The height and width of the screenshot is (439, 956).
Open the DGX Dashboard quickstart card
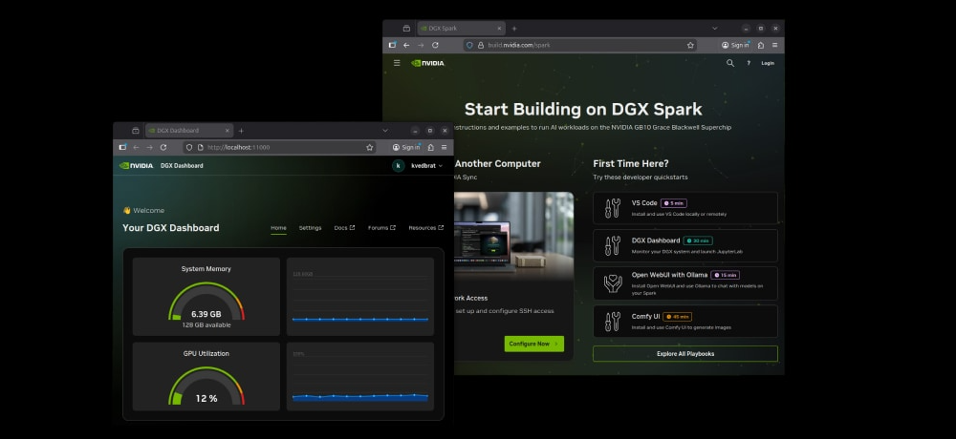tap(685, 245)
